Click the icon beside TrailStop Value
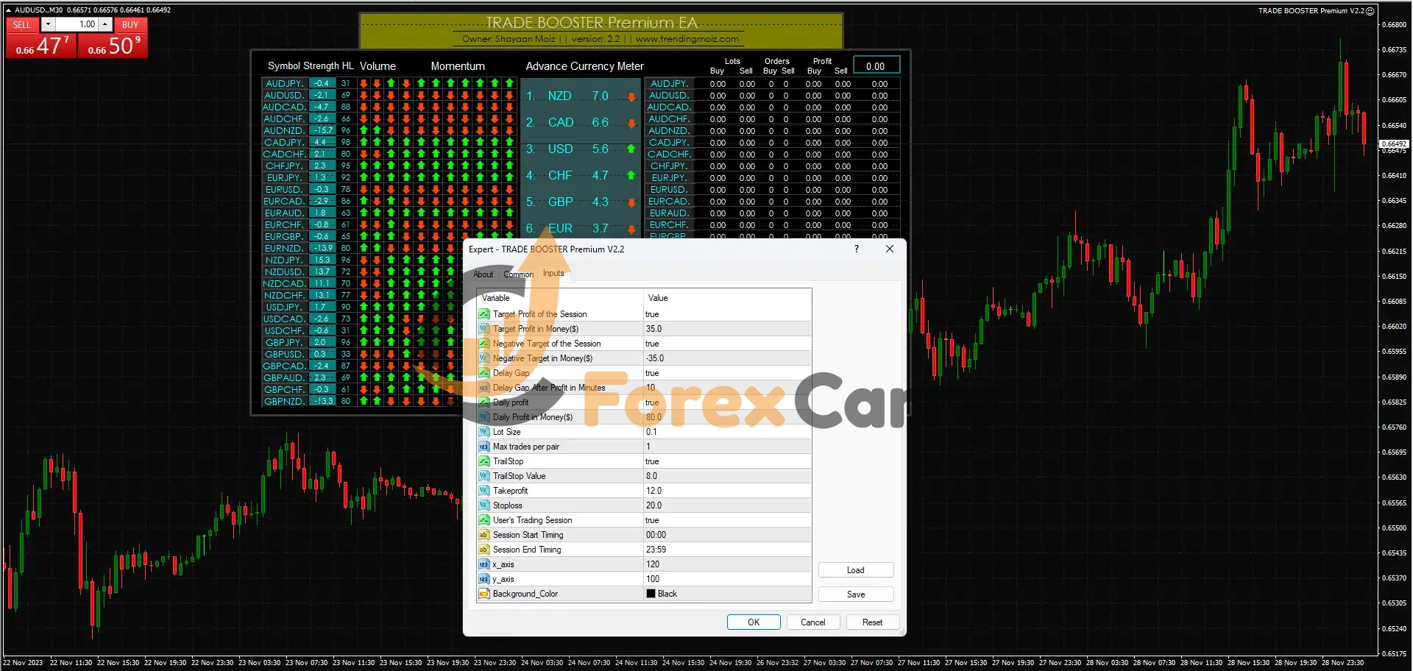The width and height of the screenshot is (1413, 671). pos(484,476)
